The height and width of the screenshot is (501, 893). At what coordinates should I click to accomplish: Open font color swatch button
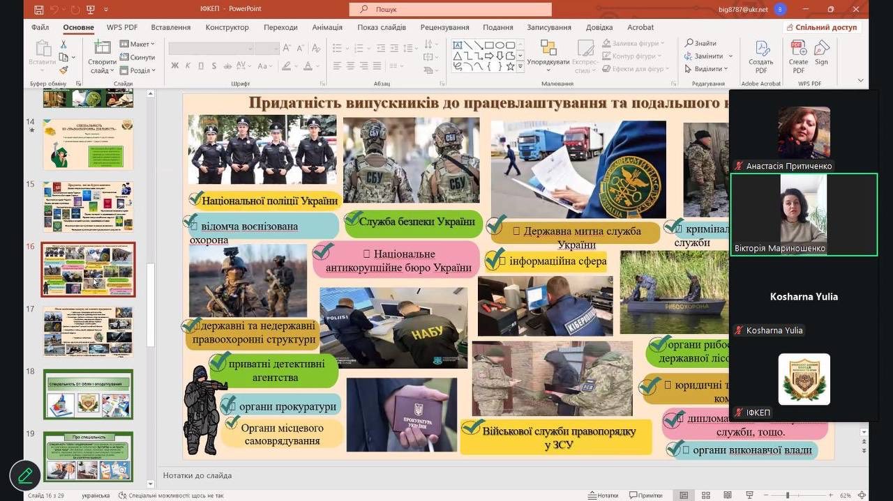pos(309,66)
